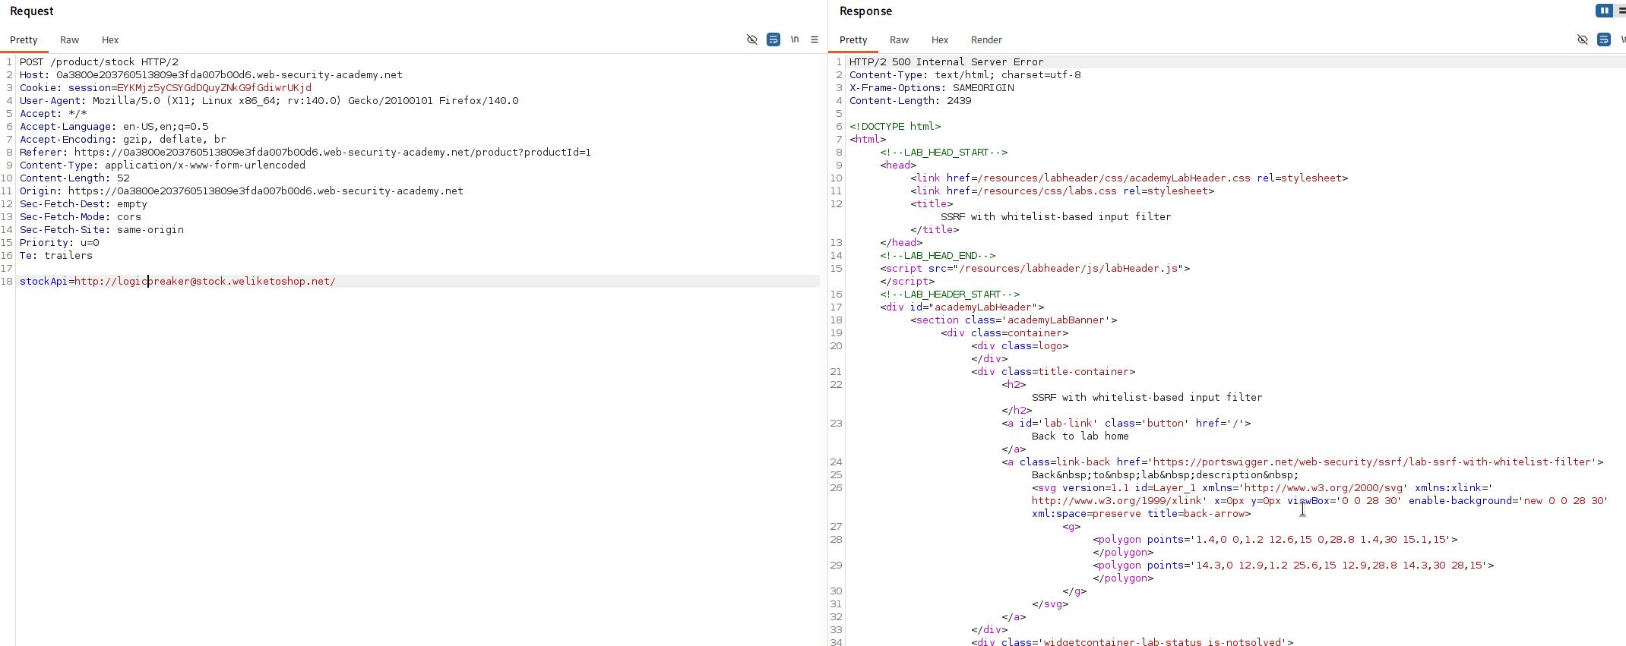Image resolution: width=1626 pixels, height=646 pixels.
Task: Click the 'Content-Length: 2439' response header
Action: point(910,101)
